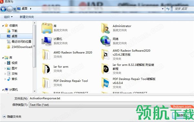Collapse the 收藏夹 tree node
This screenshot has height=122, width=194.
pos(3,26)
